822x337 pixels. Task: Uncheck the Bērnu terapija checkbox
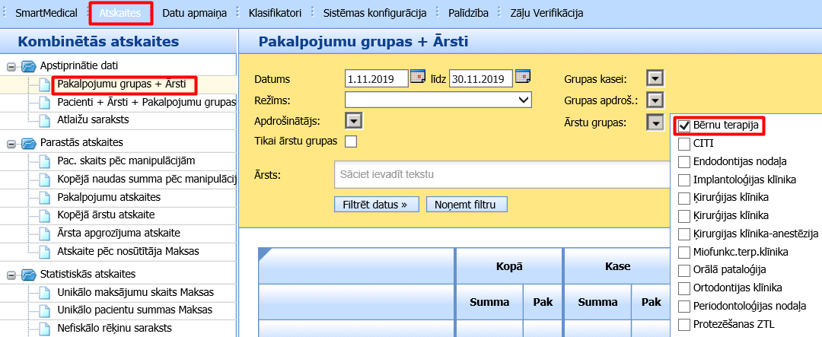(684, 126)
